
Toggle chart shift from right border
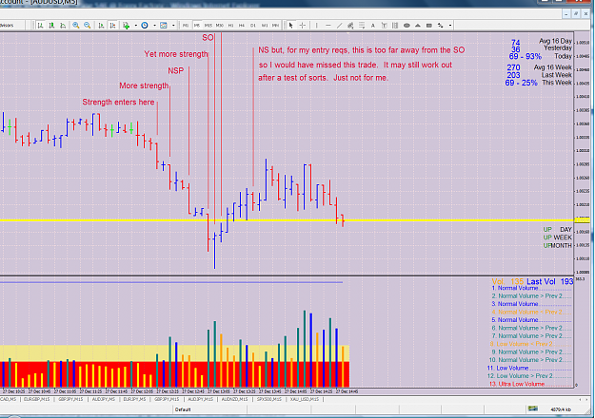click(112, 26)
